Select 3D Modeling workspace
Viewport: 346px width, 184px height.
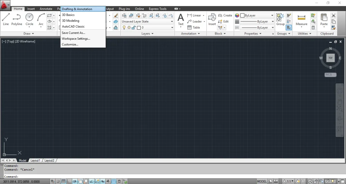[83, 21]
